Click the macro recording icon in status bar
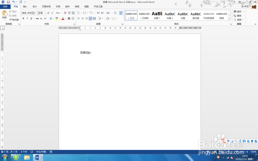 tap(51, 152)
